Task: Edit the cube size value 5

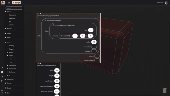Action: click(x=91, y=30)
